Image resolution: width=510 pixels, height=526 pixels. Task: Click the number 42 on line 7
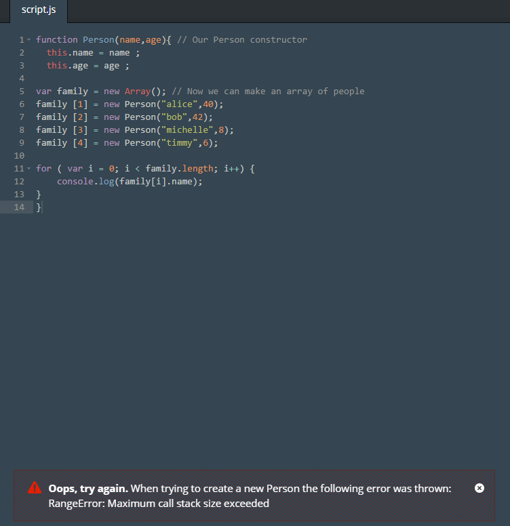[197, 117]
